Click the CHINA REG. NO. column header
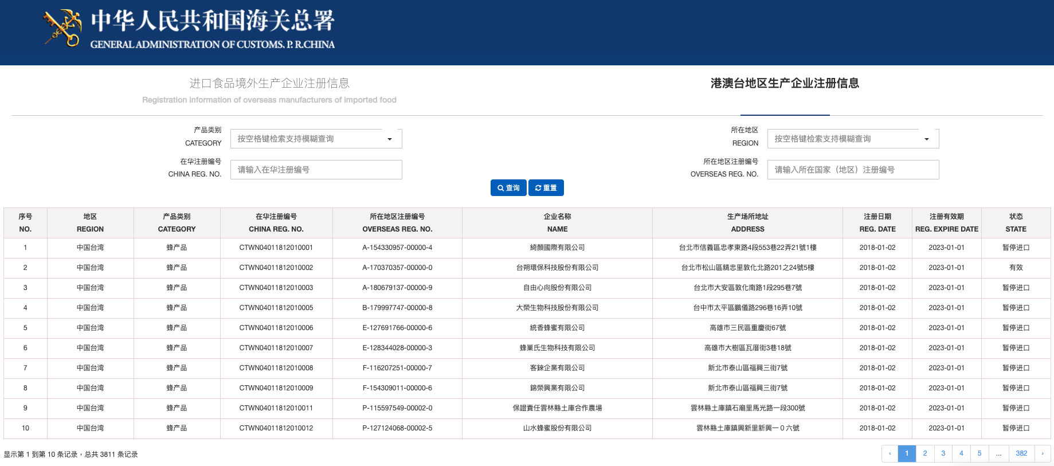Viewport: 1054px width, 466px height. pos(276,223)
